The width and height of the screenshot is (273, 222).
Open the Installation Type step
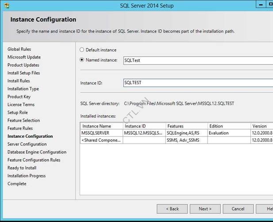[x=23, y=89]
